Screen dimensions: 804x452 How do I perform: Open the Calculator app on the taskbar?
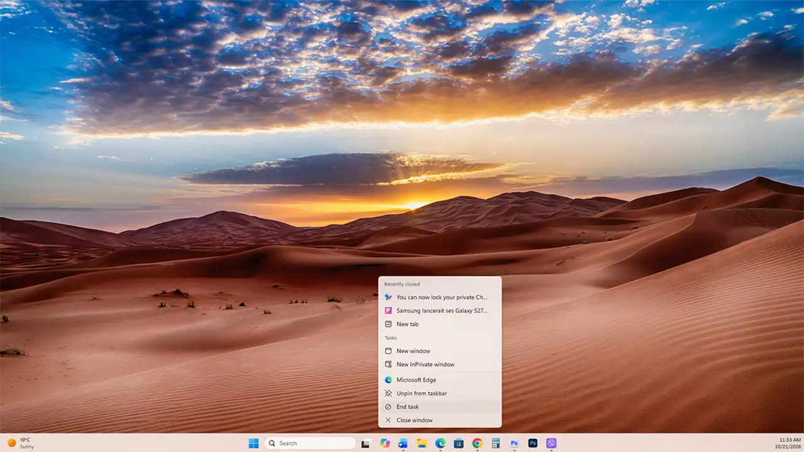click(496, 443)
